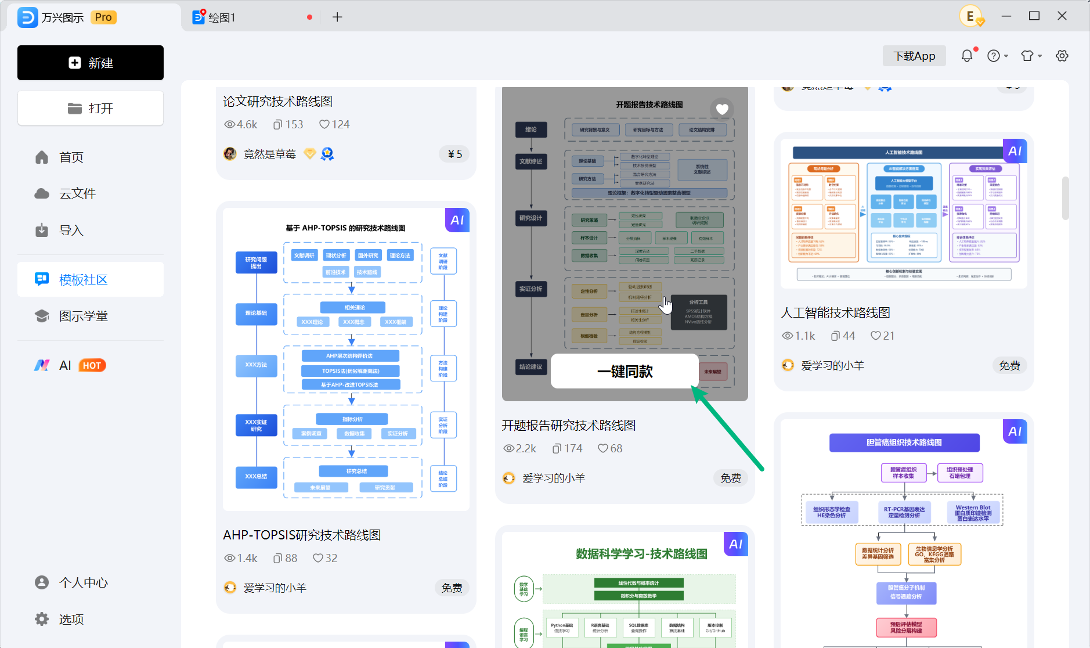The width and height of the screenshot is (1090, 648).
Task: Click the 一键同款 button
Action: click(625, 371)
